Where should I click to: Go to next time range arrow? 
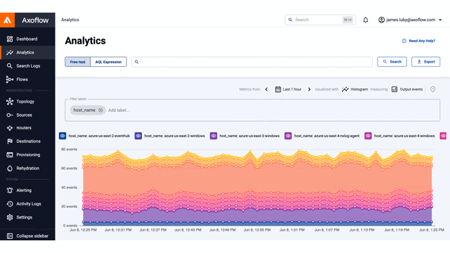coord(309,89)
